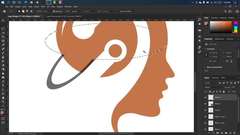Select the Brush tool
The width and height of the screenshot is (240, 135).
coord(3,53)
